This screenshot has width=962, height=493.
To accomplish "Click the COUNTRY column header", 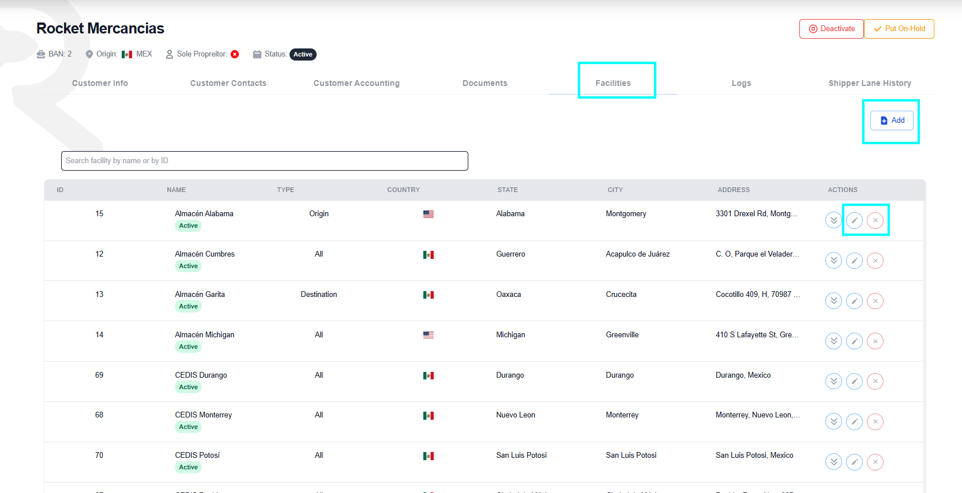I will (404, 190).
